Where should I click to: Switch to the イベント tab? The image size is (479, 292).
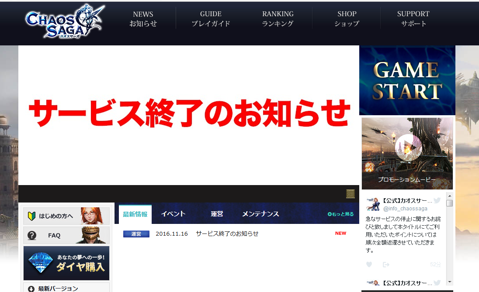173,214
